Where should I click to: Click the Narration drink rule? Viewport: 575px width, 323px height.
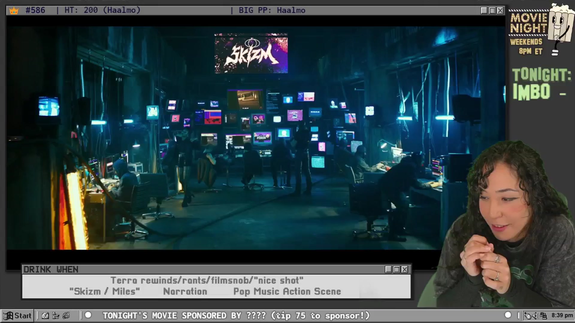[185, 292]
